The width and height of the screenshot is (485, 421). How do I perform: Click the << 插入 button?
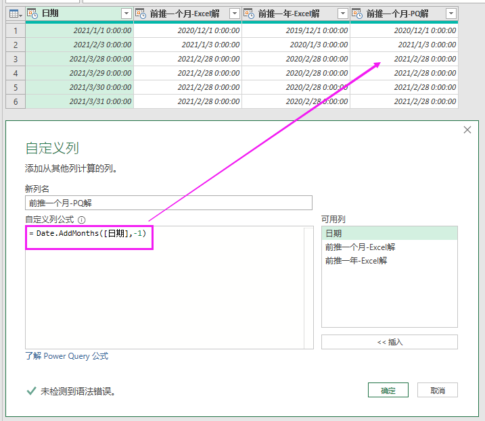[390, 342]
